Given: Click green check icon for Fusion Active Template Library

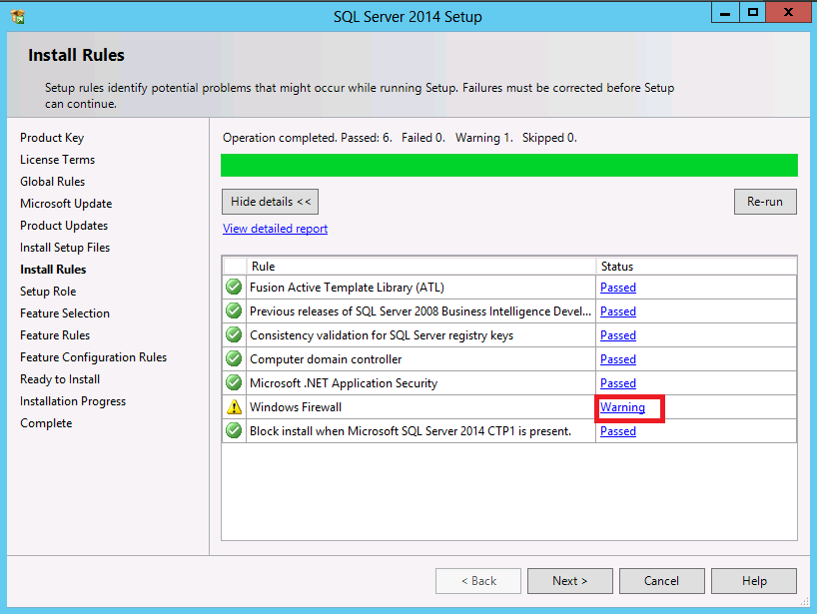Looking at the screenshot, I should (x=234, y=287).
